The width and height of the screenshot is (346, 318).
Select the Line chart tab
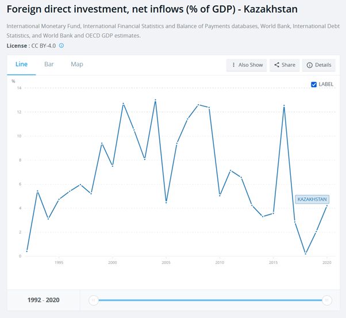22,64
